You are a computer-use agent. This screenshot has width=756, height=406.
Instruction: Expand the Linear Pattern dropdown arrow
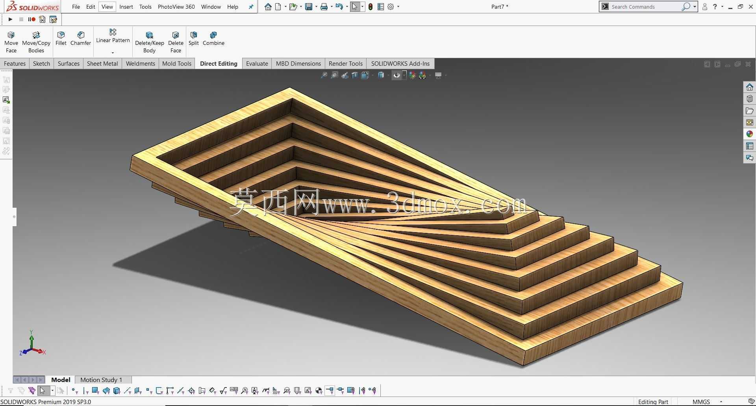click(113, 52)
